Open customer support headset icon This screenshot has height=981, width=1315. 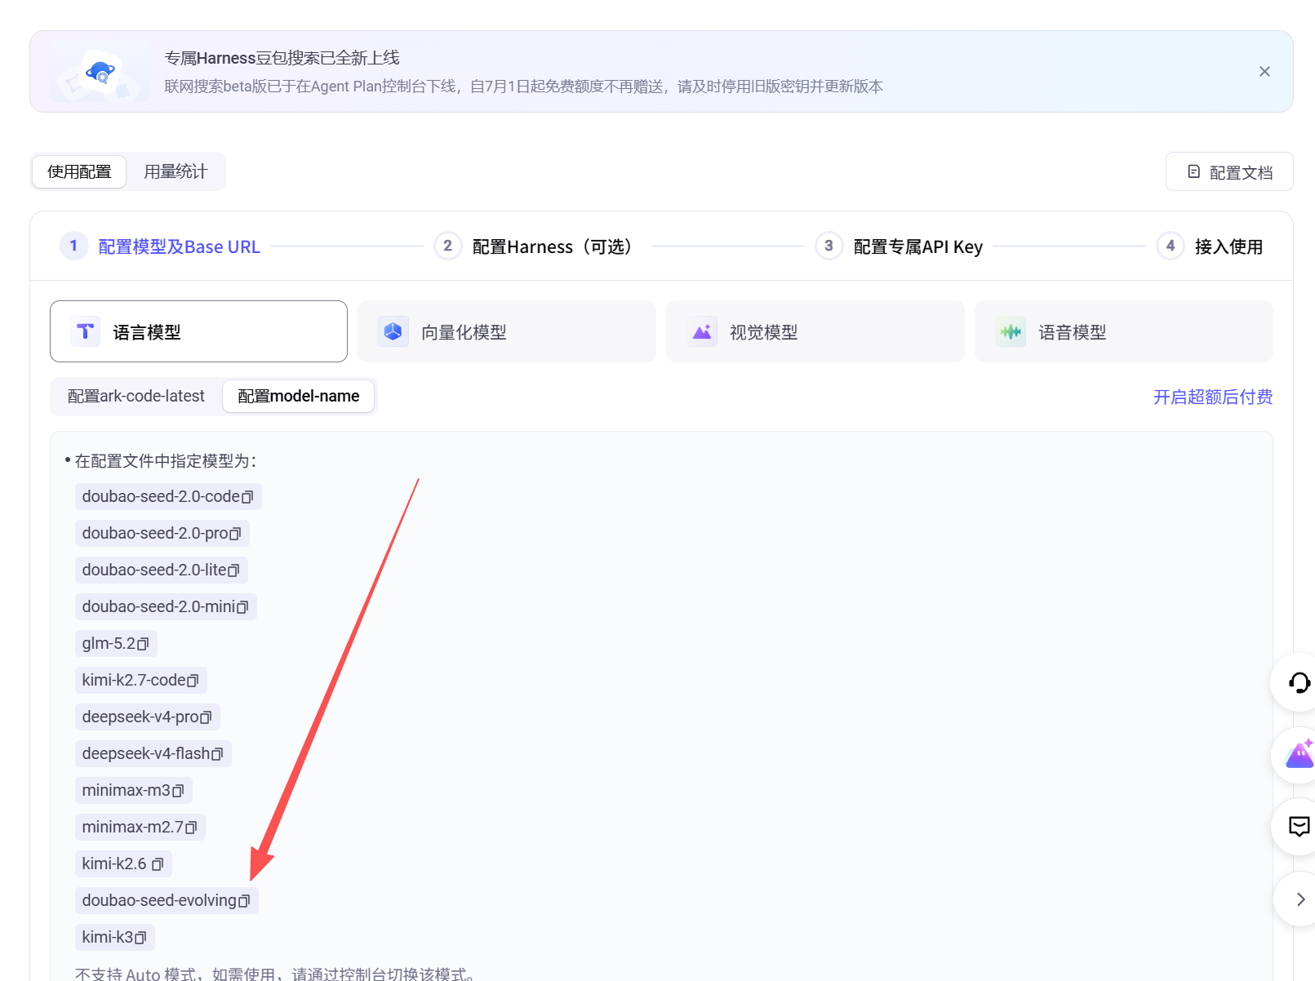[1299, 682]
